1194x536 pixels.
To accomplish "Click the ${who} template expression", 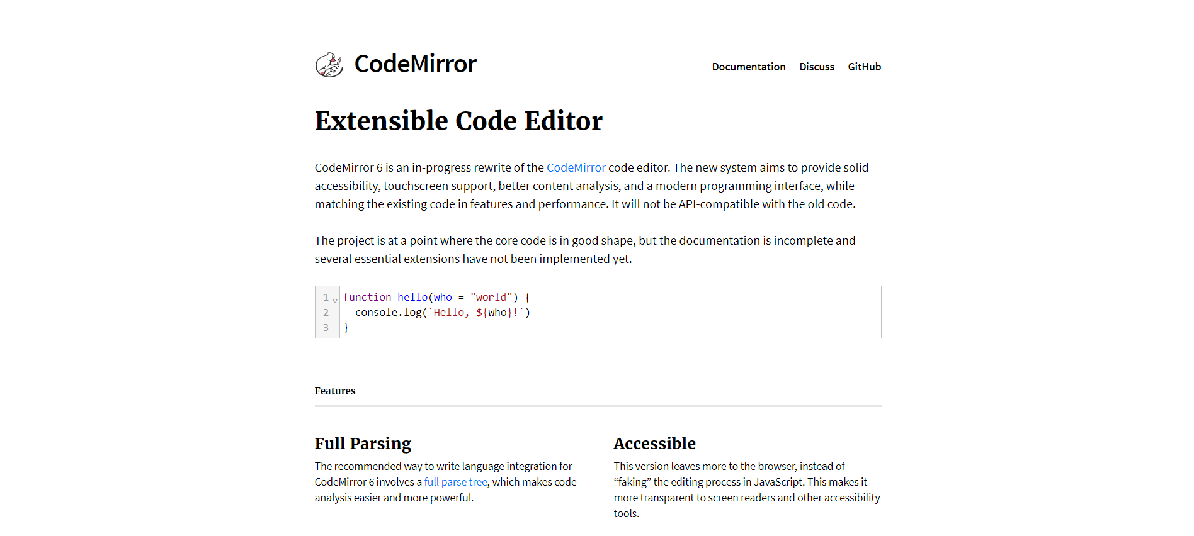I will point(494,313).
